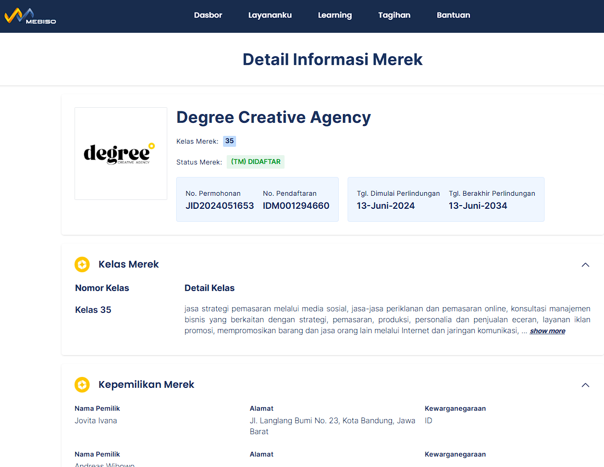Open the Dasbor menu
The height and width of the screenshot is (467, 604).
(208, 15)
